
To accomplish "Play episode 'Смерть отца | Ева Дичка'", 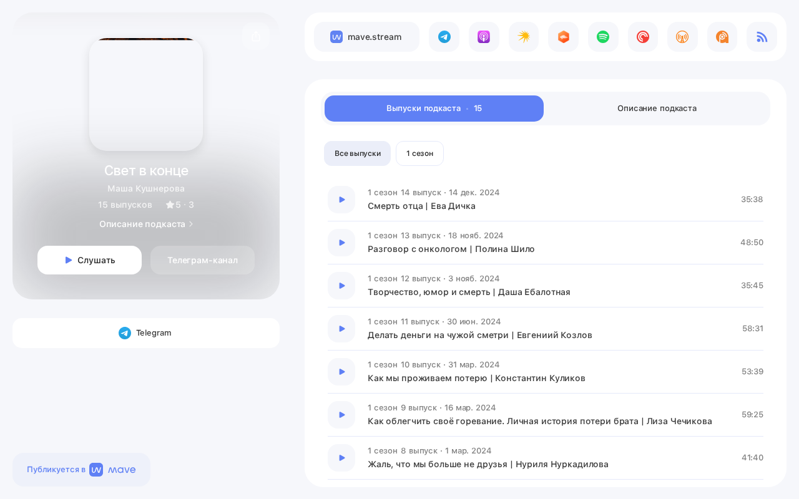I will tap(341, 200).
